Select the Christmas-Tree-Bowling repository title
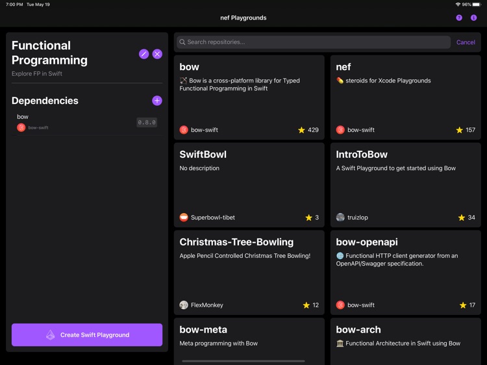Image resolution: width=487 pixels, height=365 pixels. point(236,242)
